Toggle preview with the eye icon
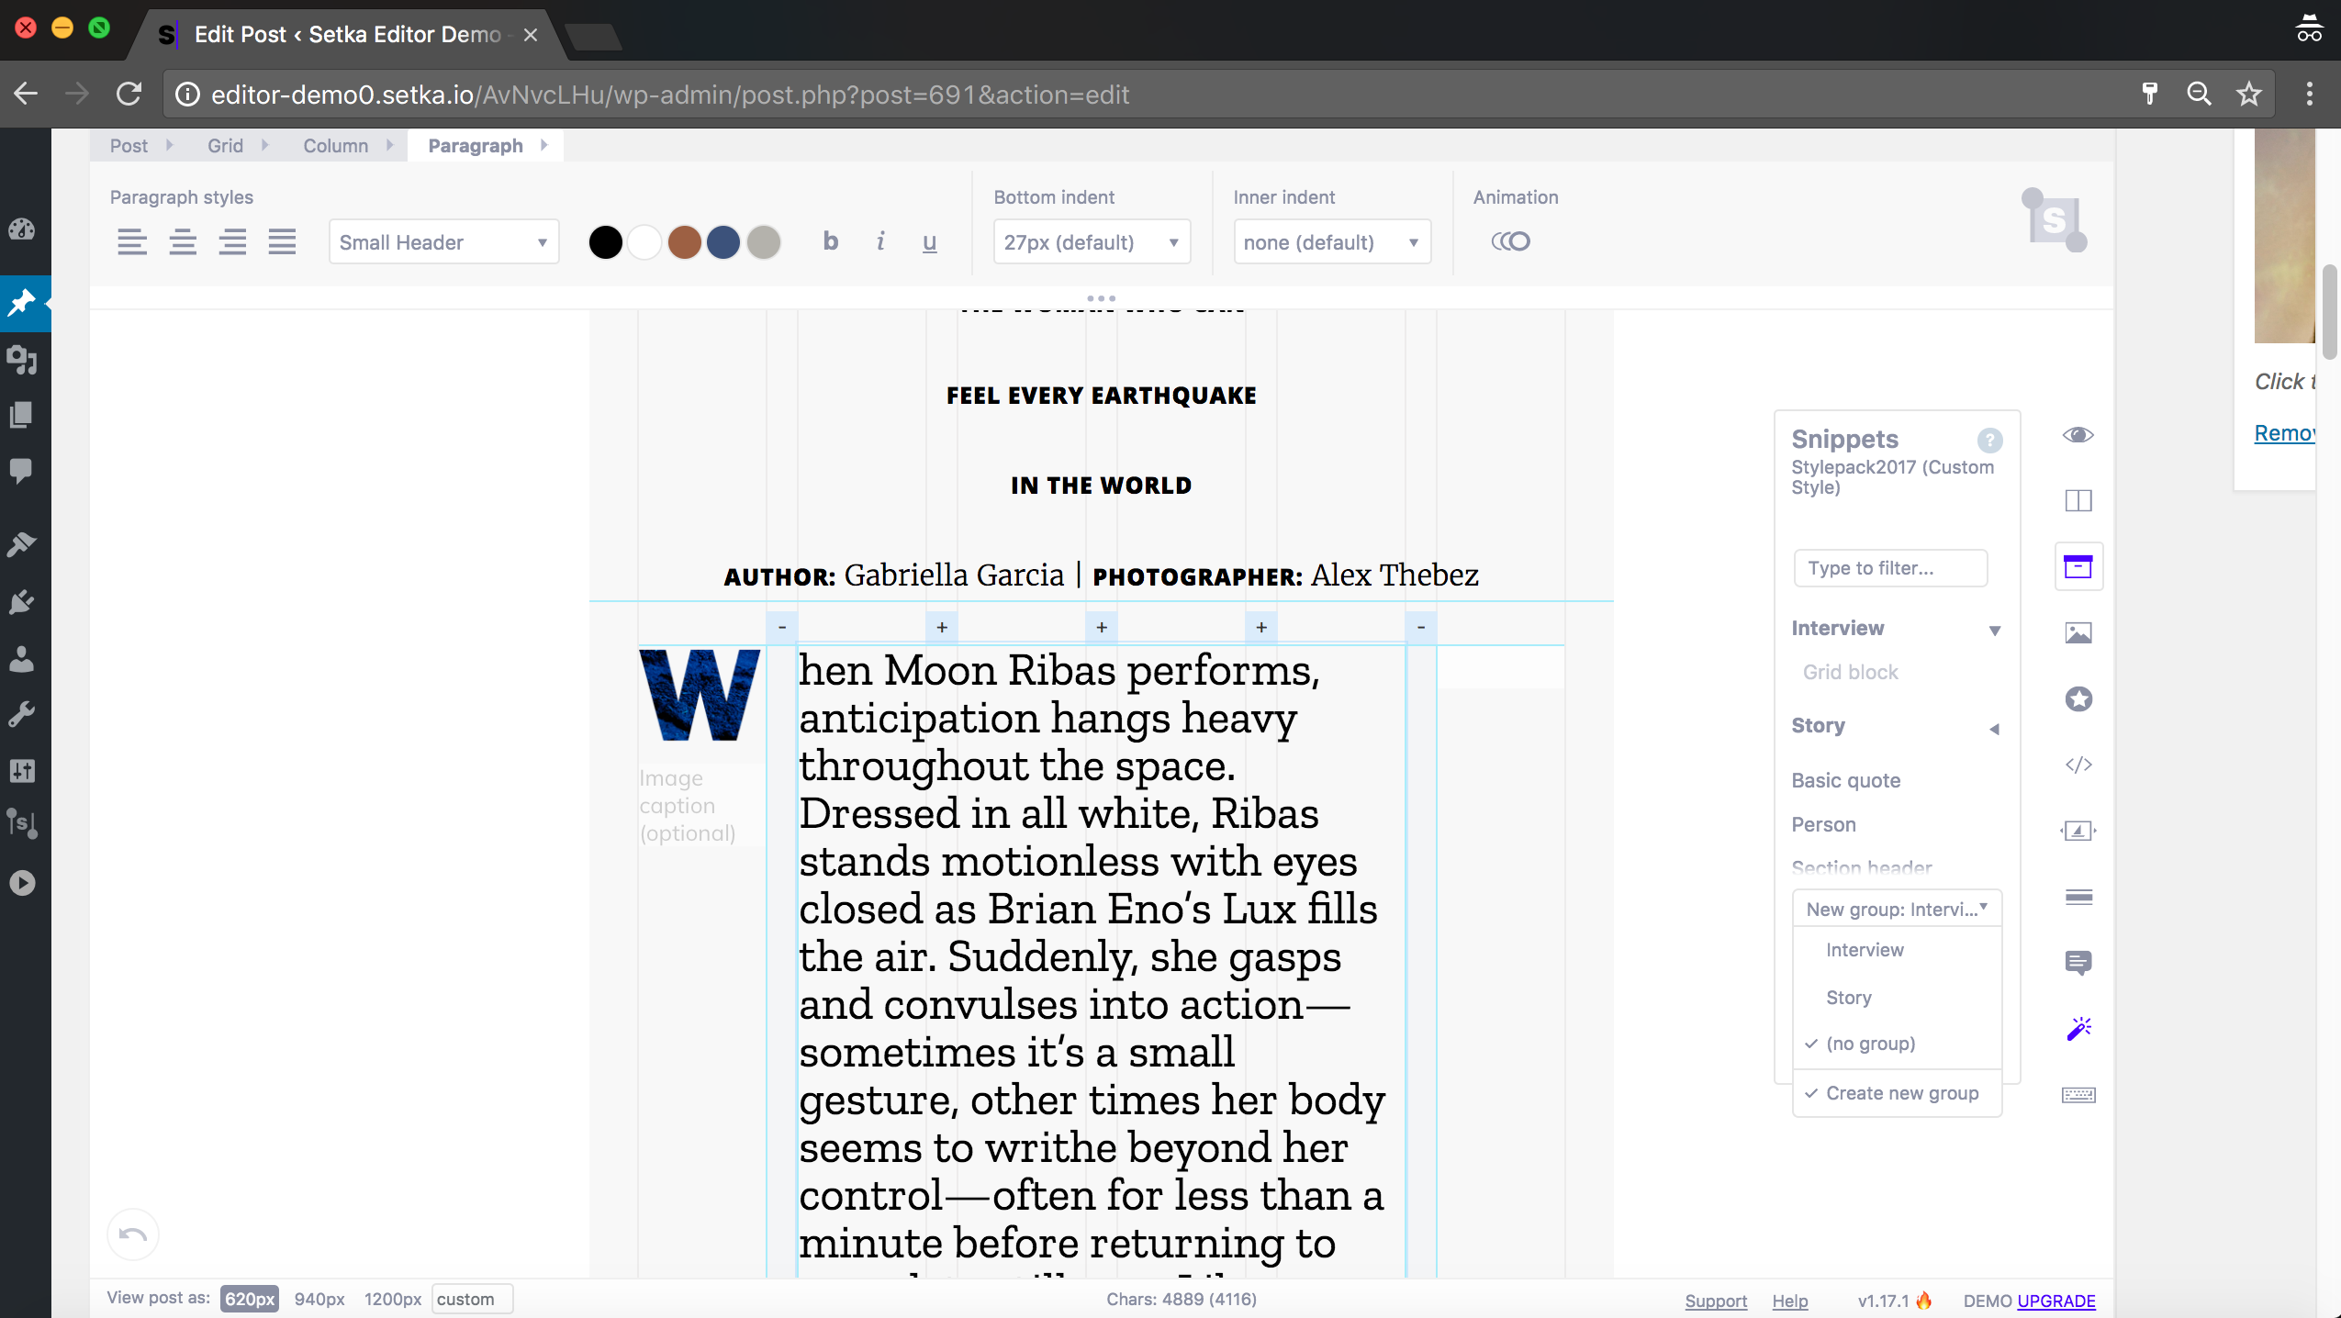The image size is (2341, 1318). click(x=2078, y=435)
